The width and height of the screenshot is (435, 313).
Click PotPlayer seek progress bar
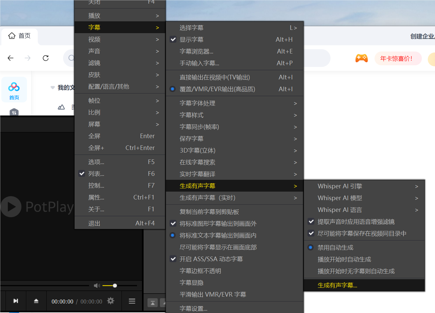coord(45,285)
